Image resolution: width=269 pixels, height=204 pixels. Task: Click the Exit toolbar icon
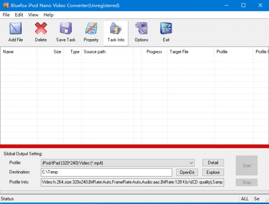(166, 32)
